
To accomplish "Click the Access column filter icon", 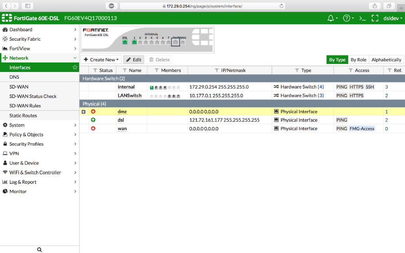I will pyautogui.click(x=350, y=70).
